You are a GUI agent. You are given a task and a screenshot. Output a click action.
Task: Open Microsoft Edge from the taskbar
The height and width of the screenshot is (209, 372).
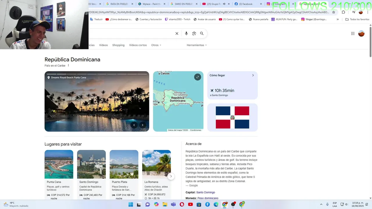click(x=216, y=204)
